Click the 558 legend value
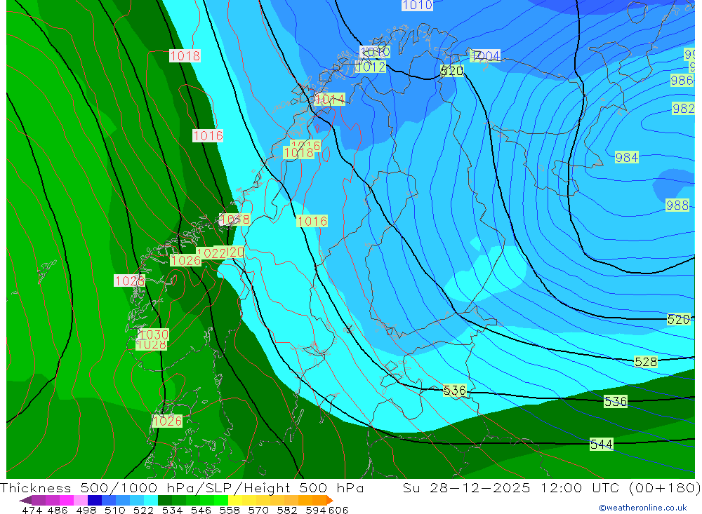The width and height of the screenshot is (702, 514). coord(230,510)
